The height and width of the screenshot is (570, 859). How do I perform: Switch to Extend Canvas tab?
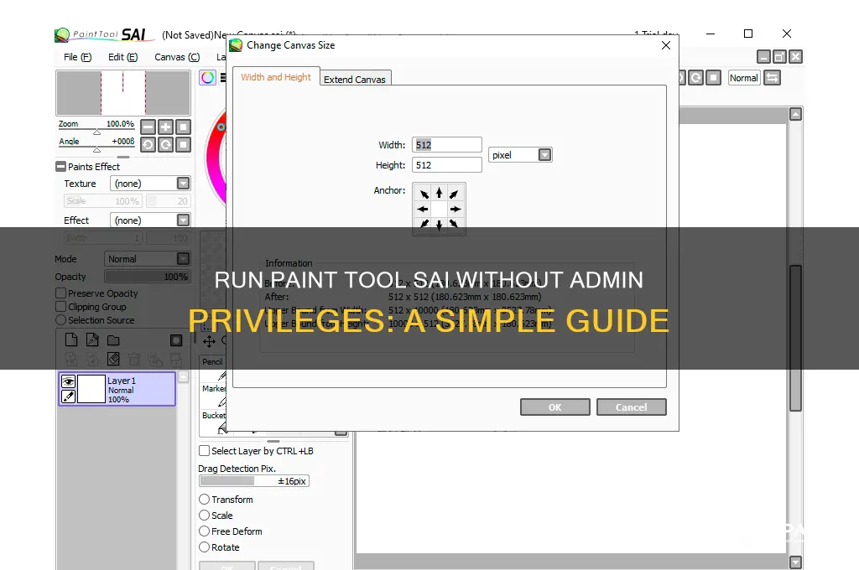click(355, 79)
